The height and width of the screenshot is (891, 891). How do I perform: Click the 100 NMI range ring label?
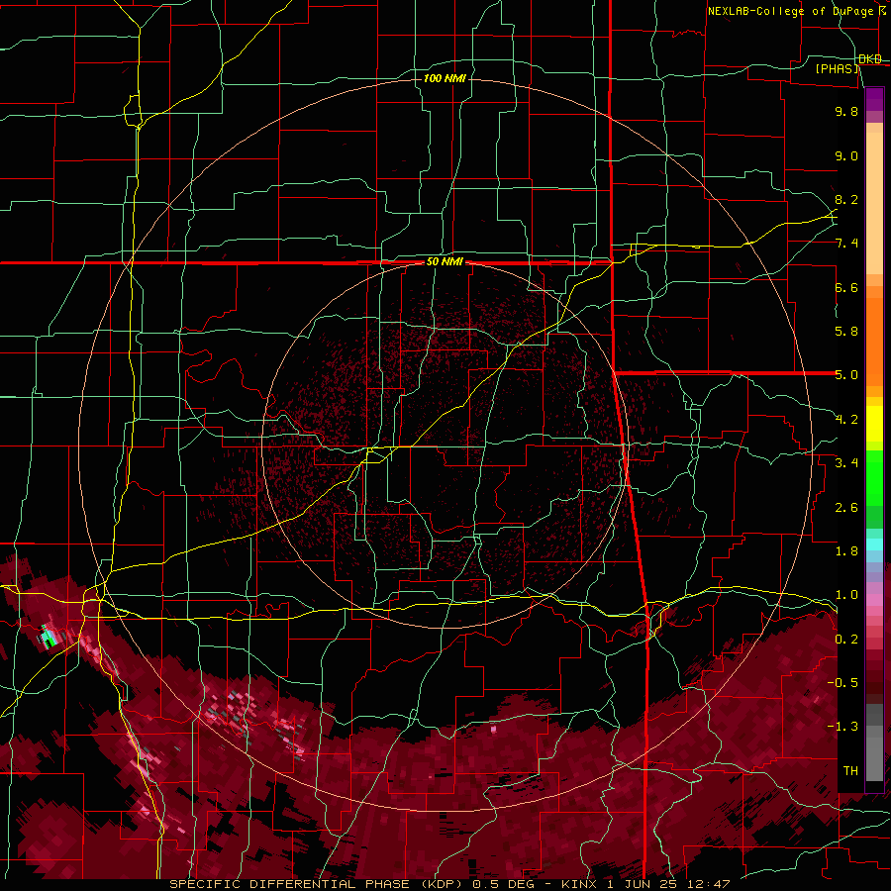445,78
